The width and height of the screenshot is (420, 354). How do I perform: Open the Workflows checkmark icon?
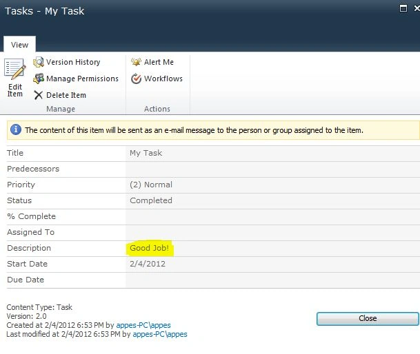pyautogui.click(x=136, y=79)
